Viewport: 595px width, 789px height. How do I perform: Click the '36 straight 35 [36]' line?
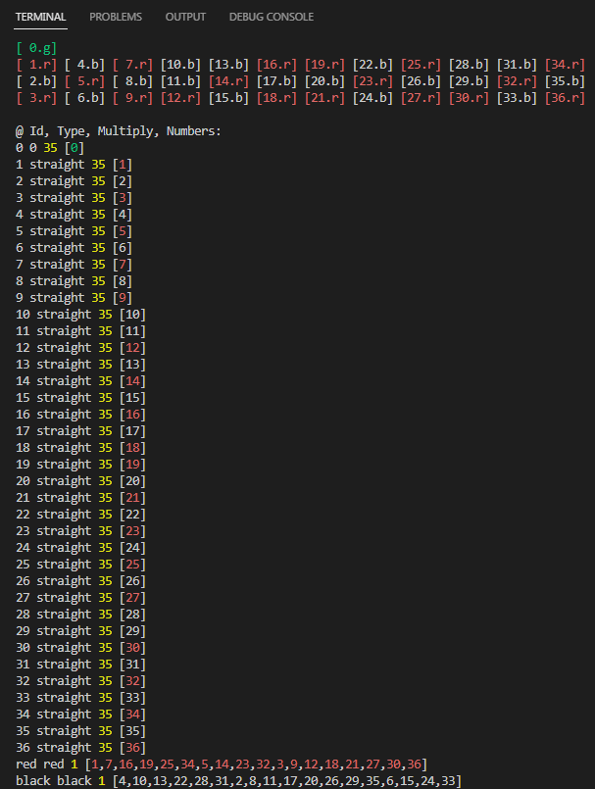tap(80, 747)
